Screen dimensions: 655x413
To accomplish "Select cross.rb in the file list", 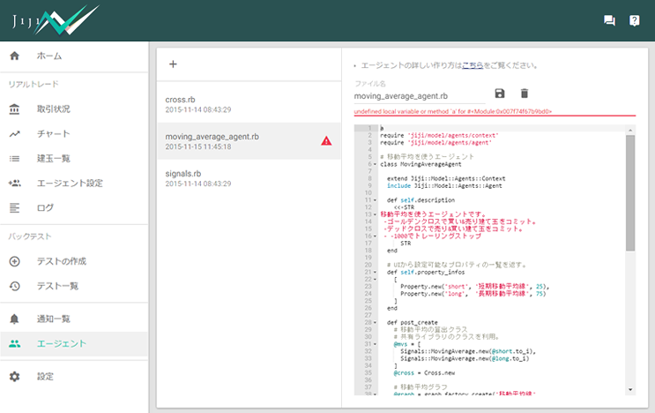I will pyautogui.click(x=249, y=104).
